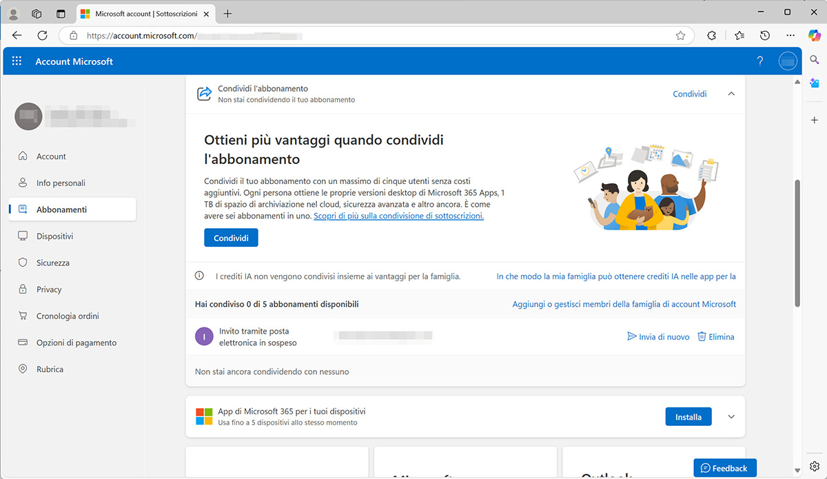Screen dimensions: 827x479
Task: Collapse the Condividi l'abbonamento section
Action: pos(731,93)
